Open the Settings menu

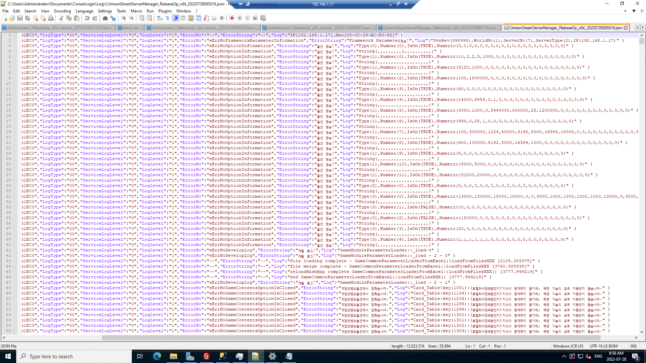pos(105,11)
